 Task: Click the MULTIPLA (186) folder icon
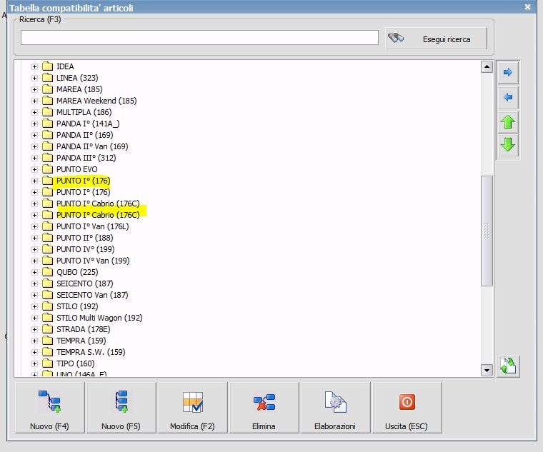pyautogui.click(x=47, y=112)
